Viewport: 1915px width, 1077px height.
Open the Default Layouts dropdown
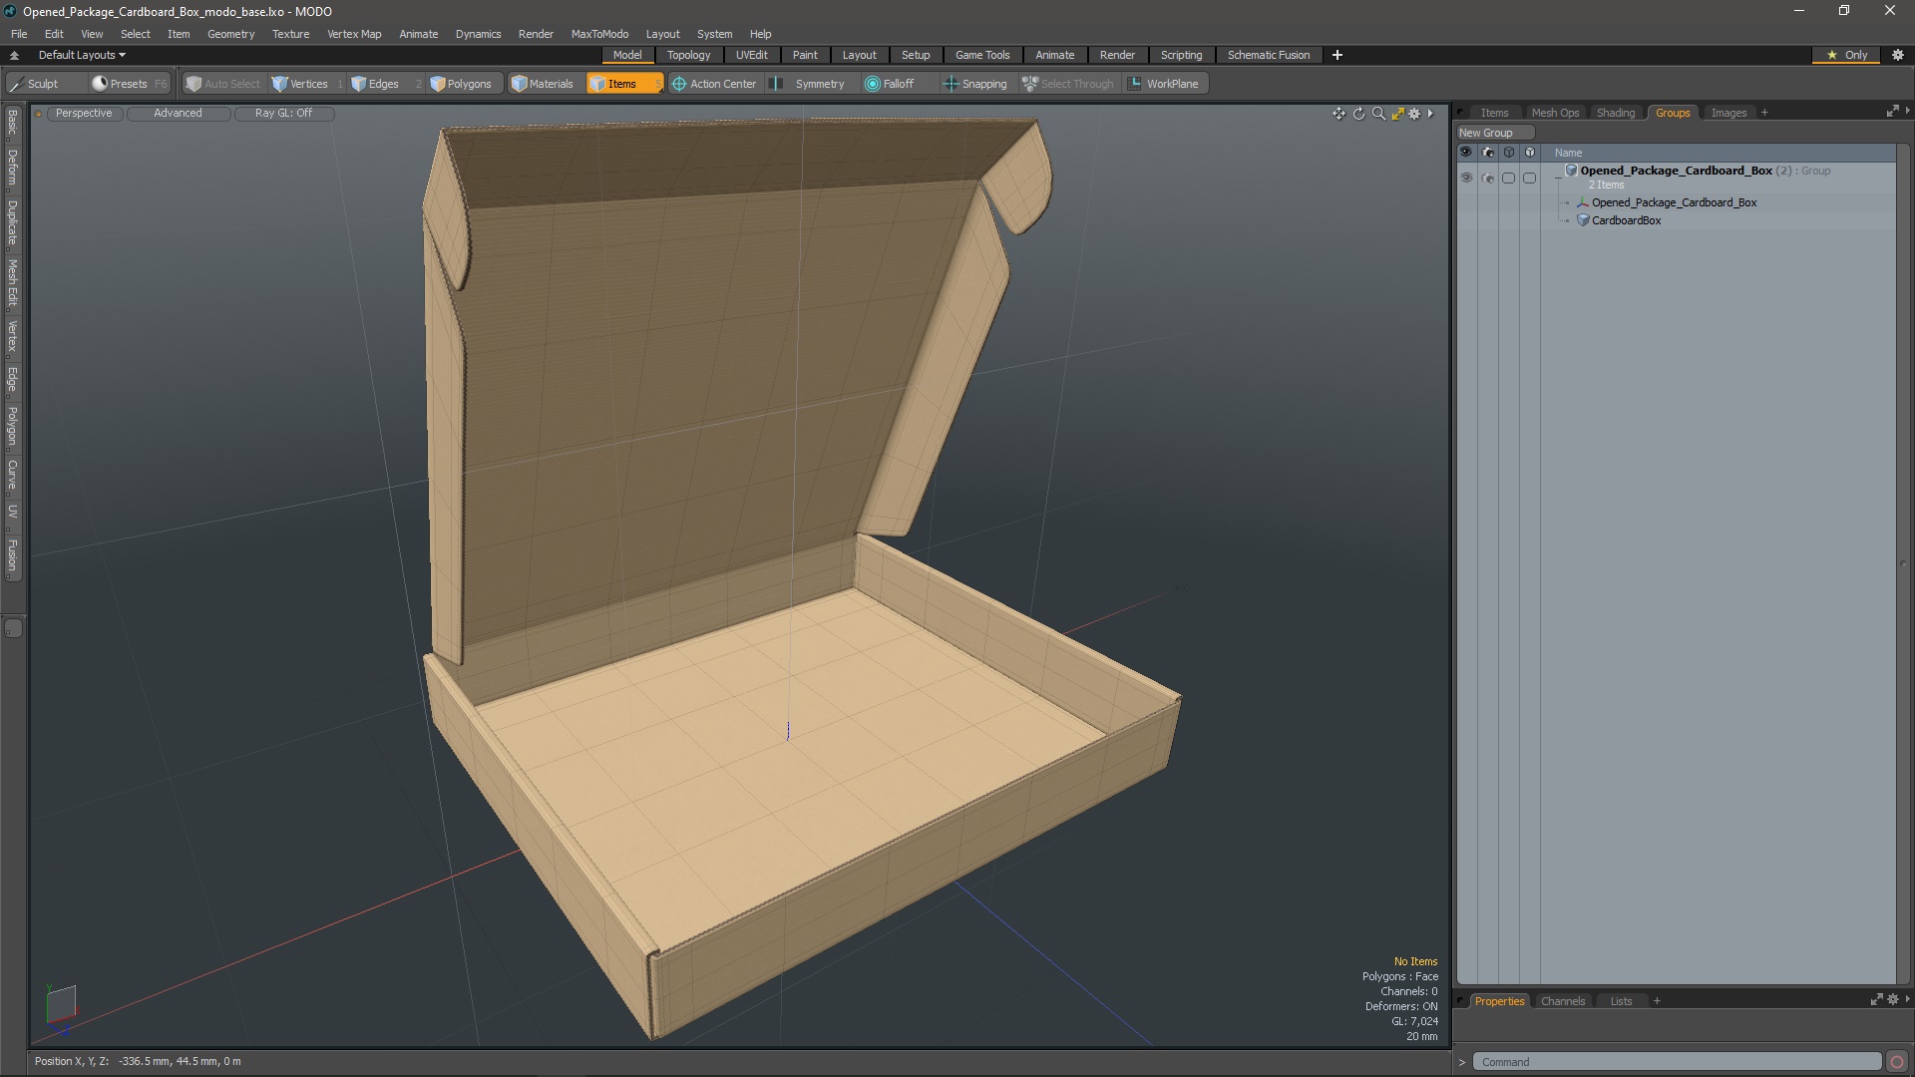(82, 55)
